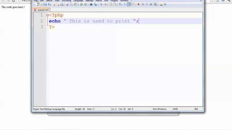This screenshot has width=232, height=130.
Task: Open Find with the binoculars icon
Action: coord(91,5)
